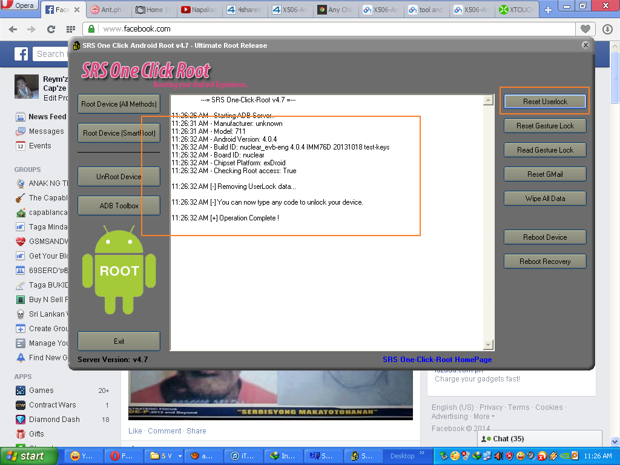The height and width of the screenshot is (465, 620).
Task: Reload the page with the refresh icon
Action: (x=51, y=29)
